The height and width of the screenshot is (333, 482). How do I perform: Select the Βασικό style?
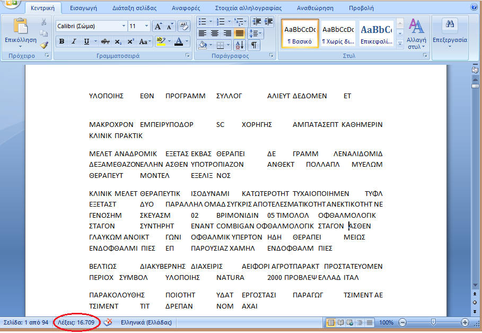pos(300,34)
